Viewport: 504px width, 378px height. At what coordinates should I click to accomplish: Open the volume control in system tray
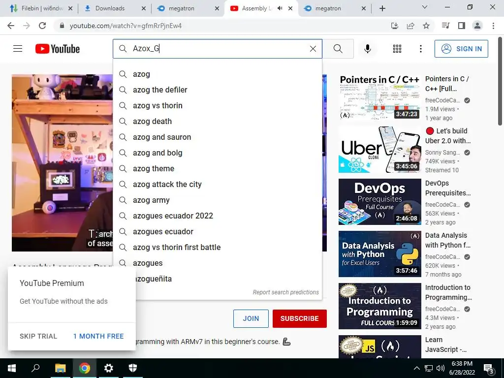[x=441, y=368]
